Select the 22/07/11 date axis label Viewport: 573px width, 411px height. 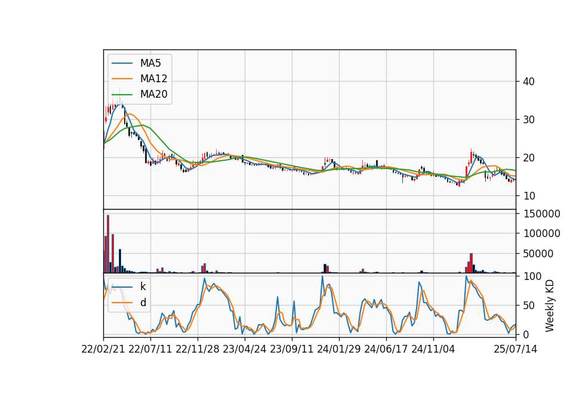point(150,349)
